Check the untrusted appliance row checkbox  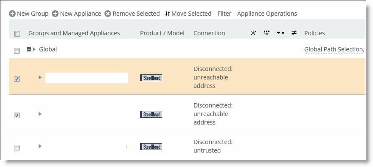pyautogui.click(x=17, y=148)
